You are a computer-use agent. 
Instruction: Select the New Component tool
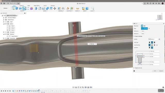(x=59, y=8)
